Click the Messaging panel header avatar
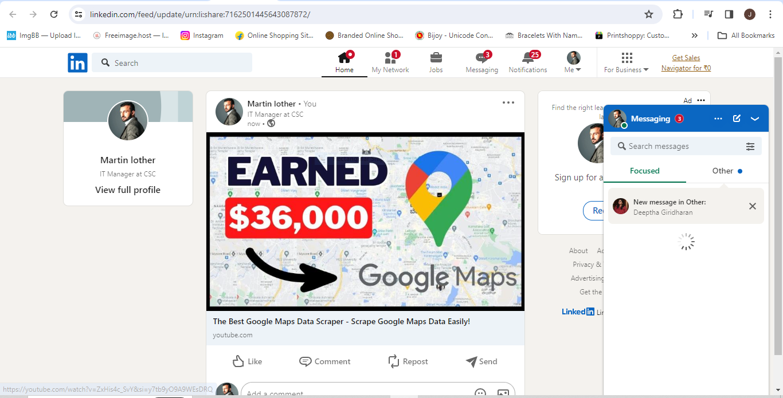Screen dimensions: 783x398 coord(618,119)
